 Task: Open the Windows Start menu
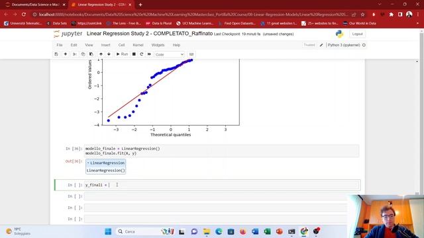coord(108,231)
